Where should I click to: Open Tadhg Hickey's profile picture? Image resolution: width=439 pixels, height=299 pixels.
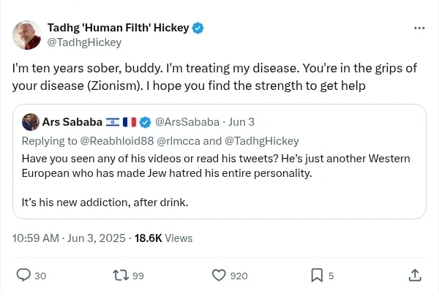pyautogui.click(x=27, y=35)
